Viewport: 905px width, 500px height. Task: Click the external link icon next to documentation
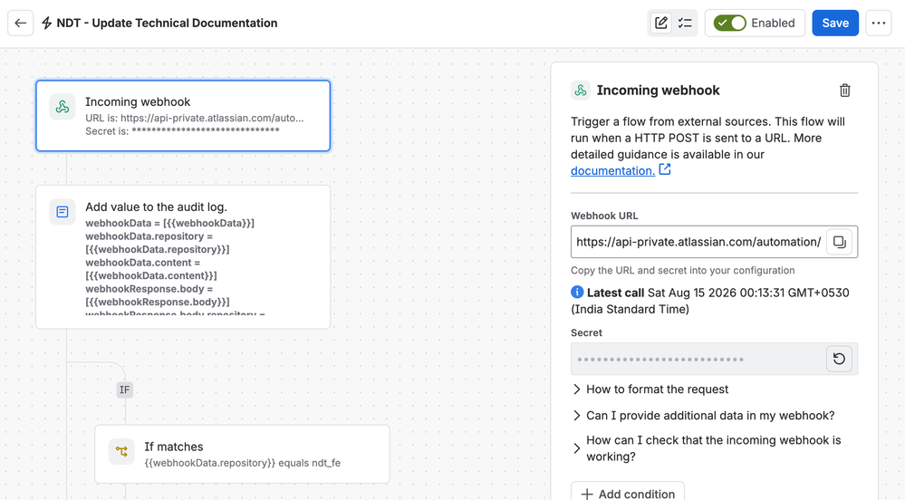(665, 169)
